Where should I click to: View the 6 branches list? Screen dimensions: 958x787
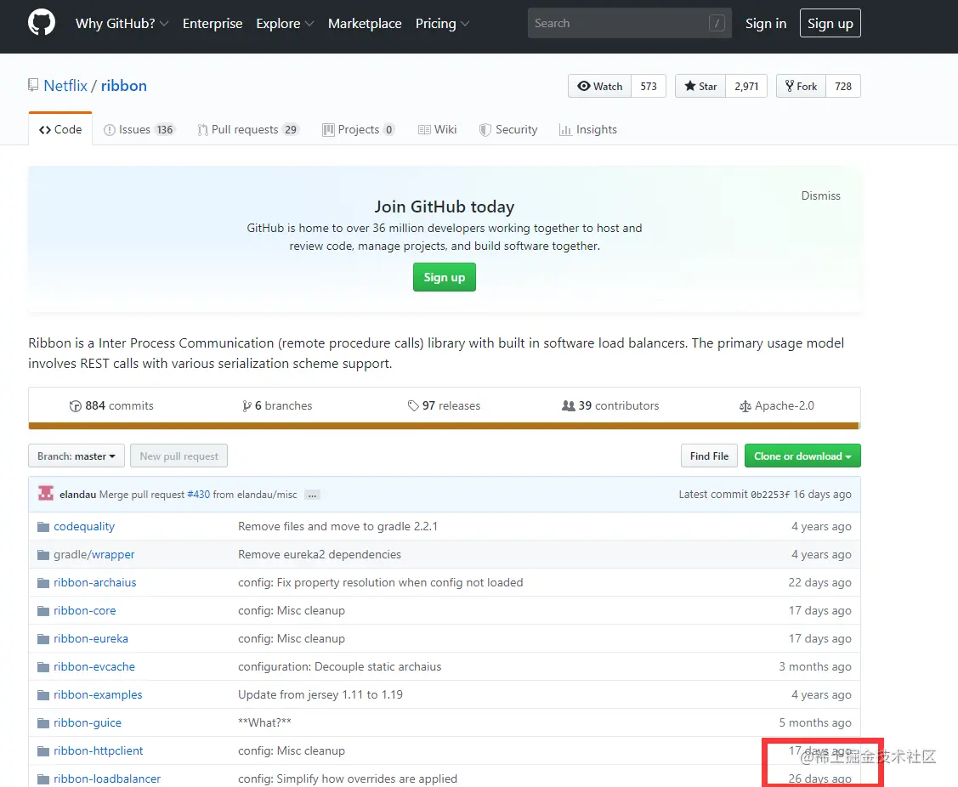(277, 405)
